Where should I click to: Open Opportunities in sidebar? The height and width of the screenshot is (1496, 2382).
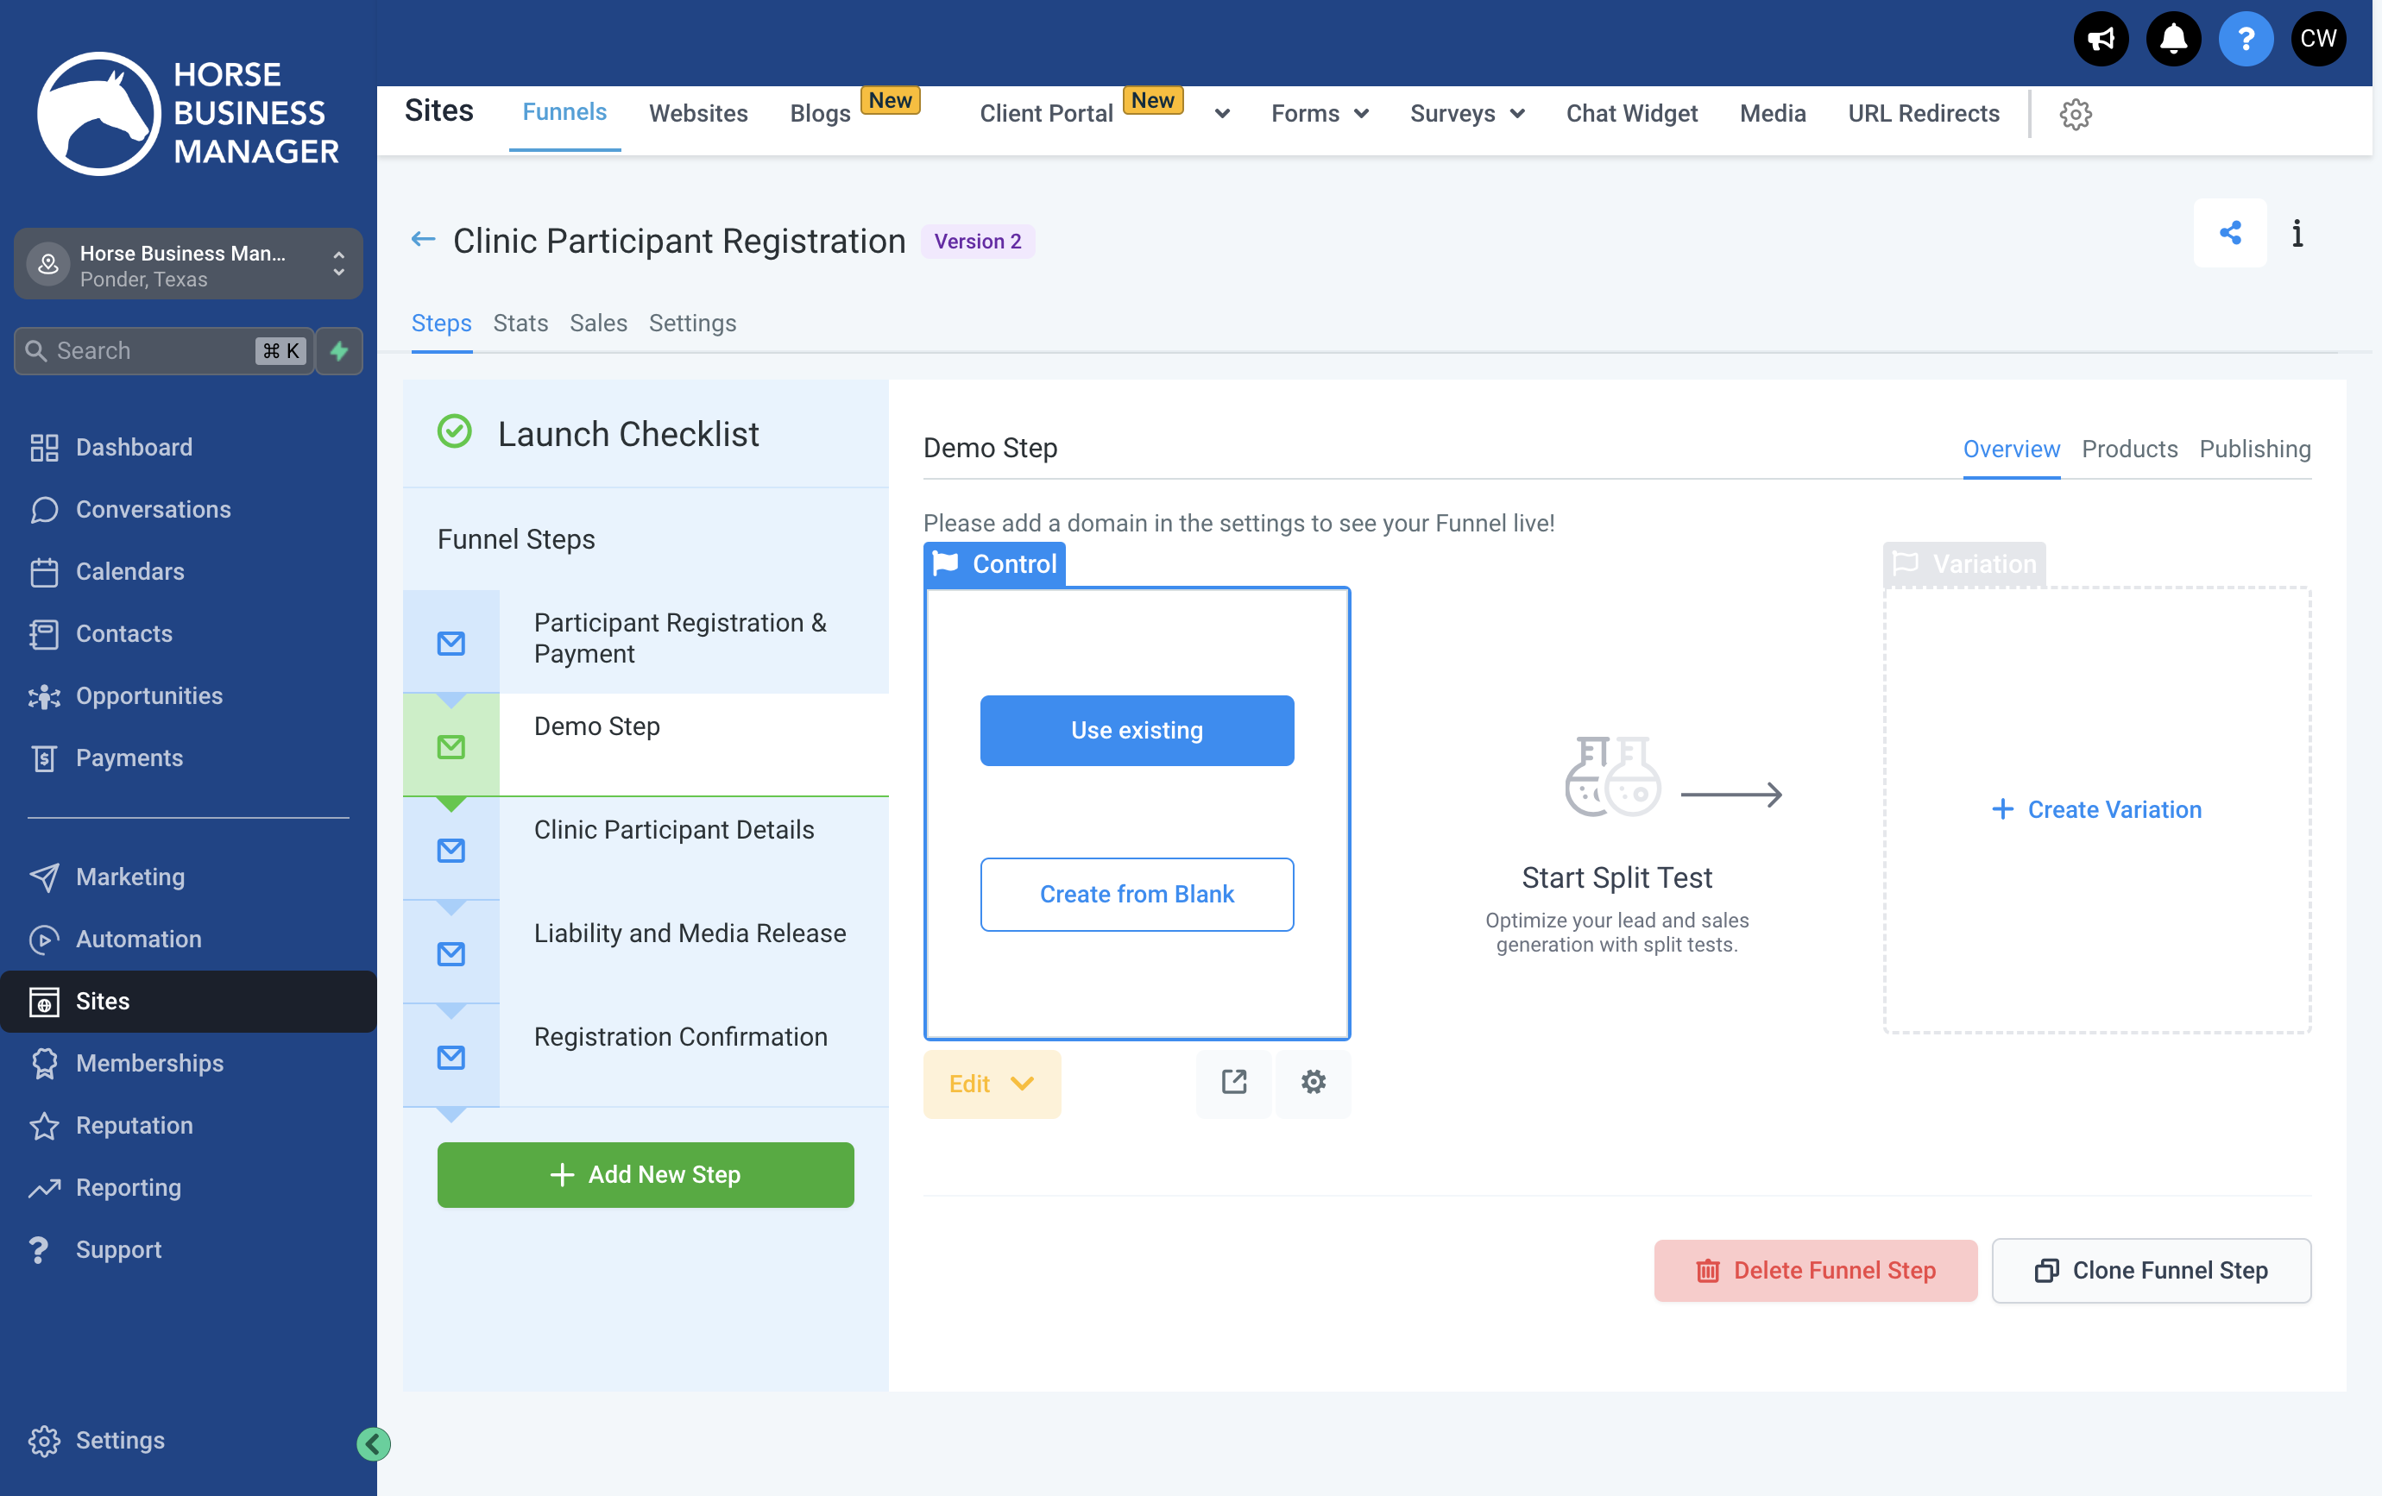(x=148, y=695)
